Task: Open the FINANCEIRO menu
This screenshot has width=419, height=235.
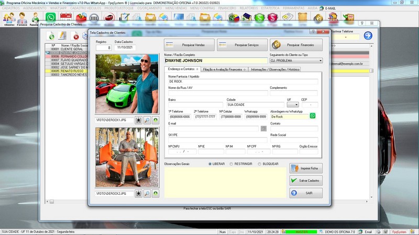Action: click(x=227, y=8)
